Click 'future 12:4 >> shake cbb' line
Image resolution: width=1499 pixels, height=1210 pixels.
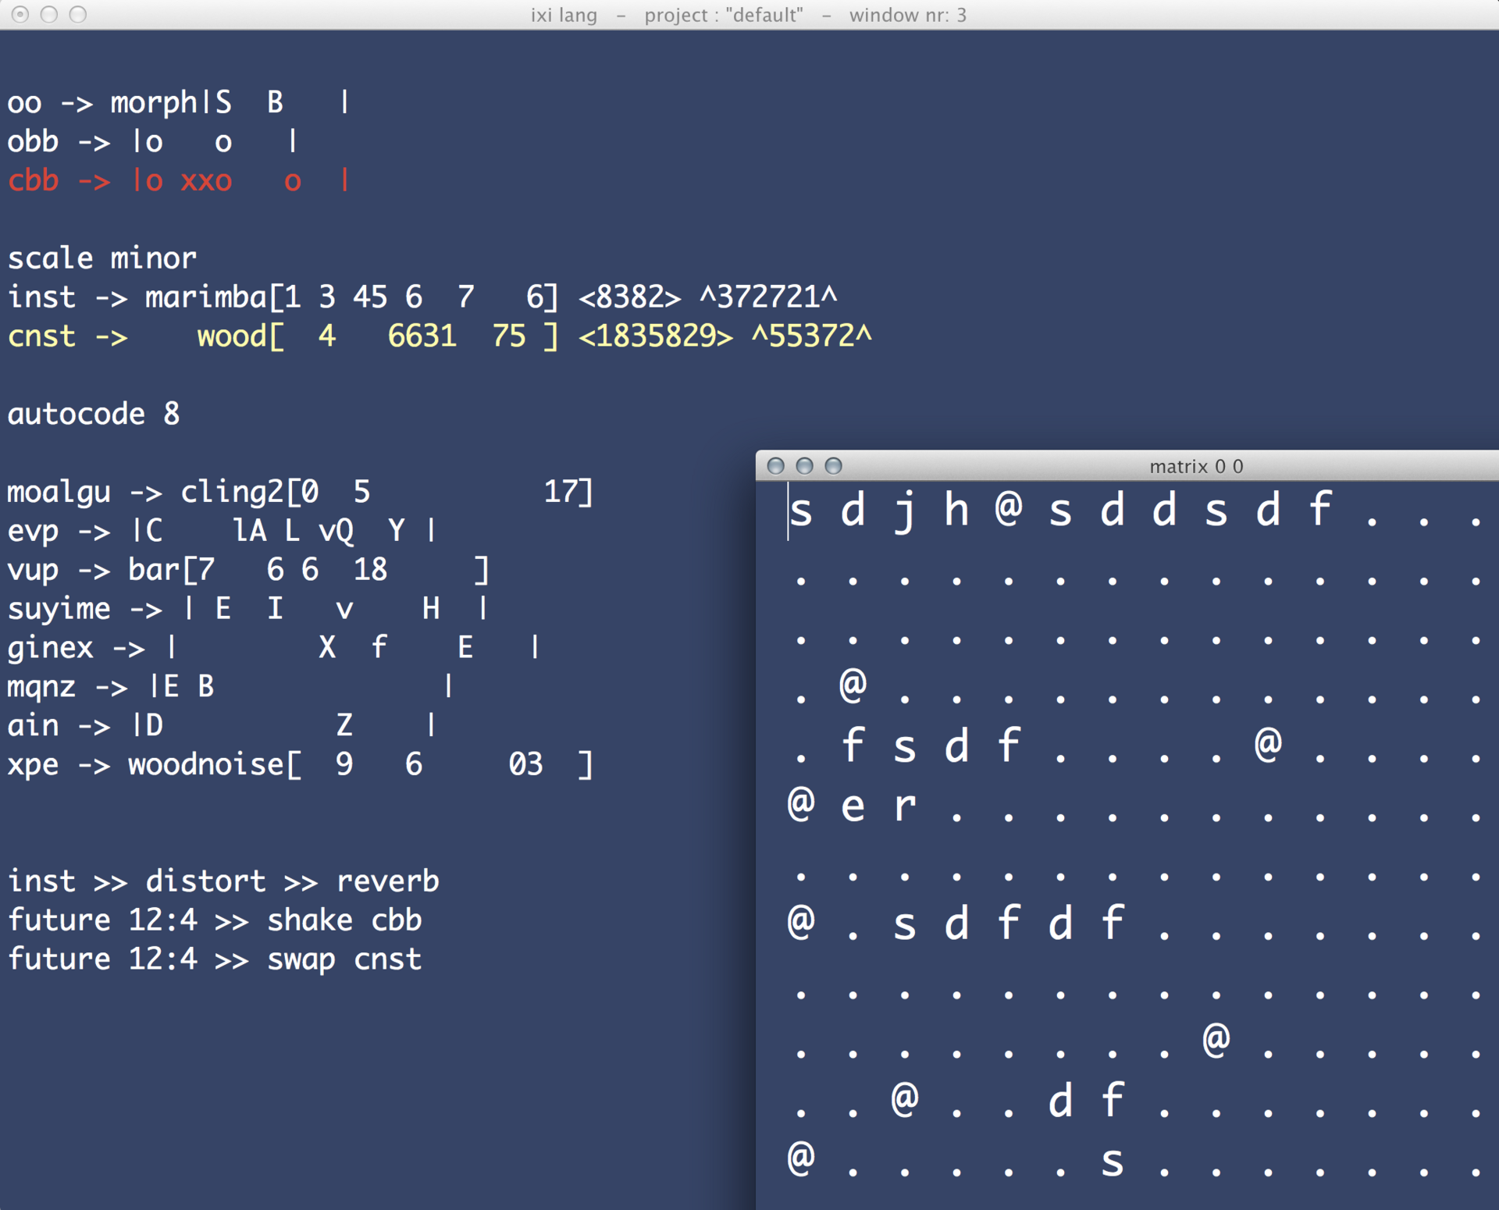pyautogui.click(x=215, y=920)
